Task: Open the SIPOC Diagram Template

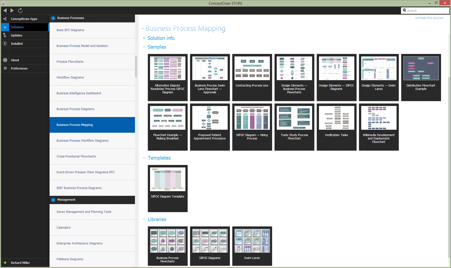Action: click(168, 189)
